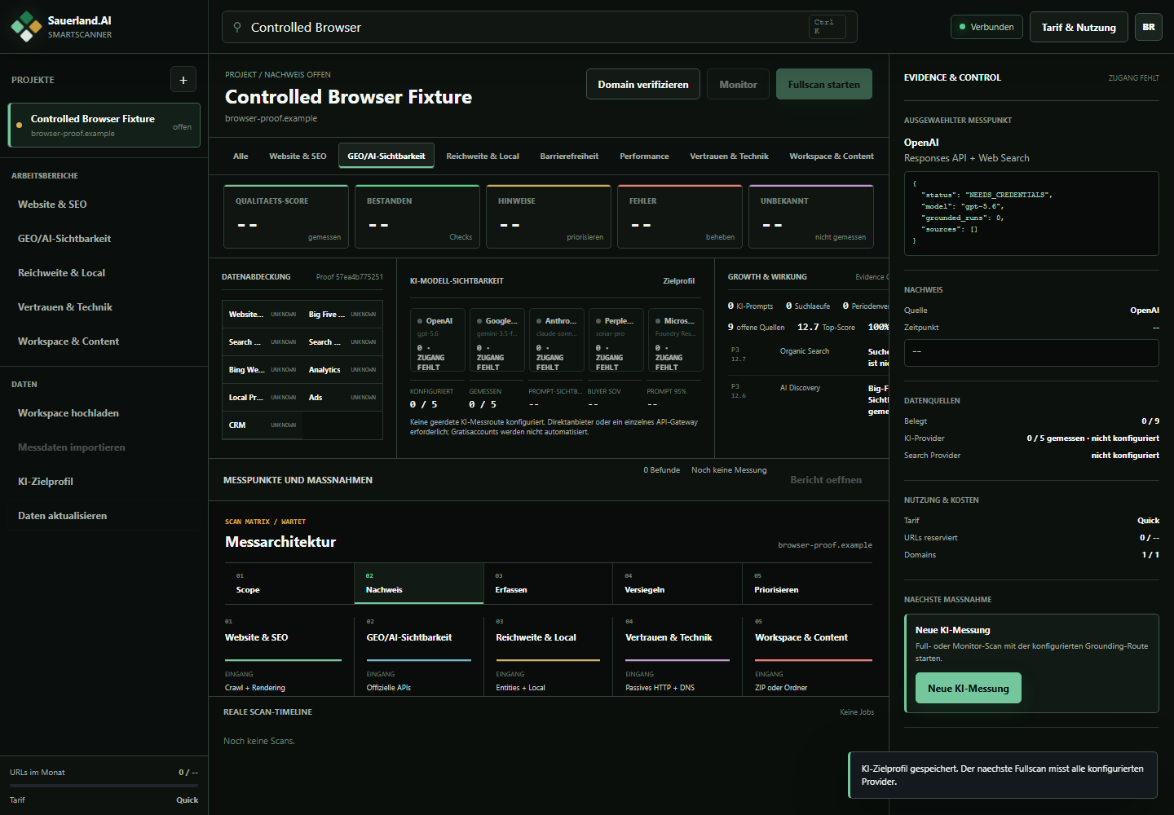Select the Google model card
The image size is (1174, 815).
(497, 340)
